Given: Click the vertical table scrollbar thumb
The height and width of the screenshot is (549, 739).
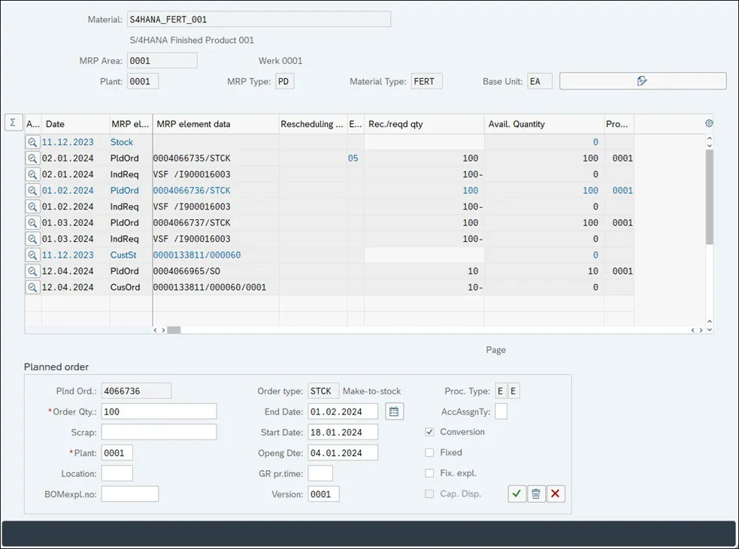Looking at the screenshot, I should (710, 197).
